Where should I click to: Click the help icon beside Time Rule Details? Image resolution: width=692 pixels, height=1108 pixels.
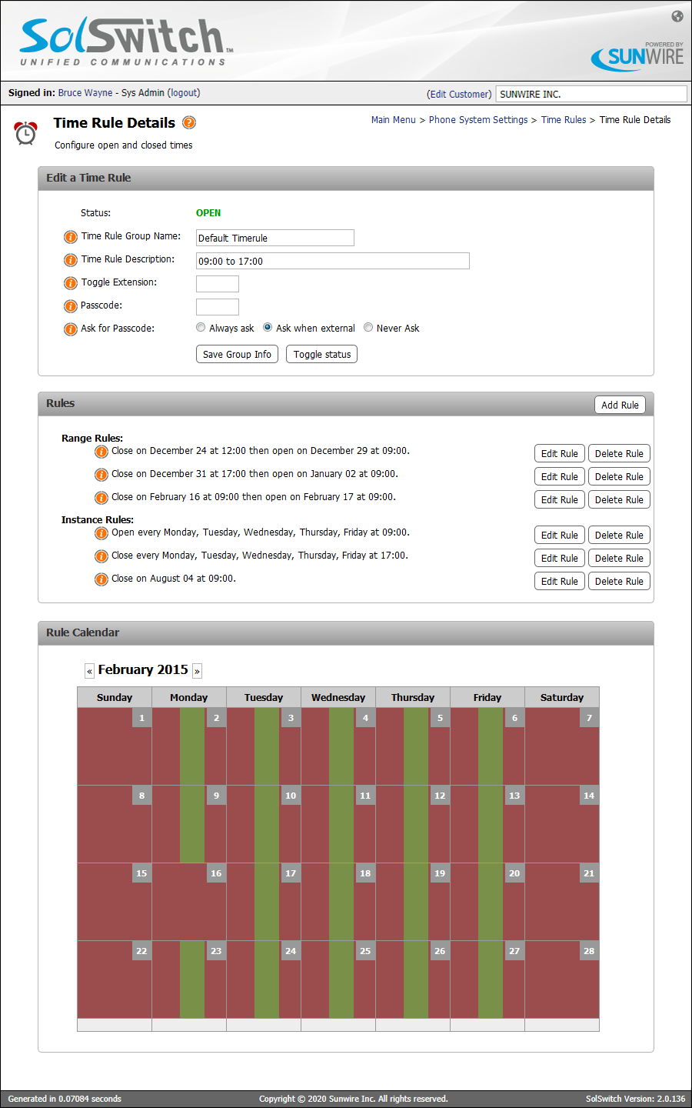189,122
